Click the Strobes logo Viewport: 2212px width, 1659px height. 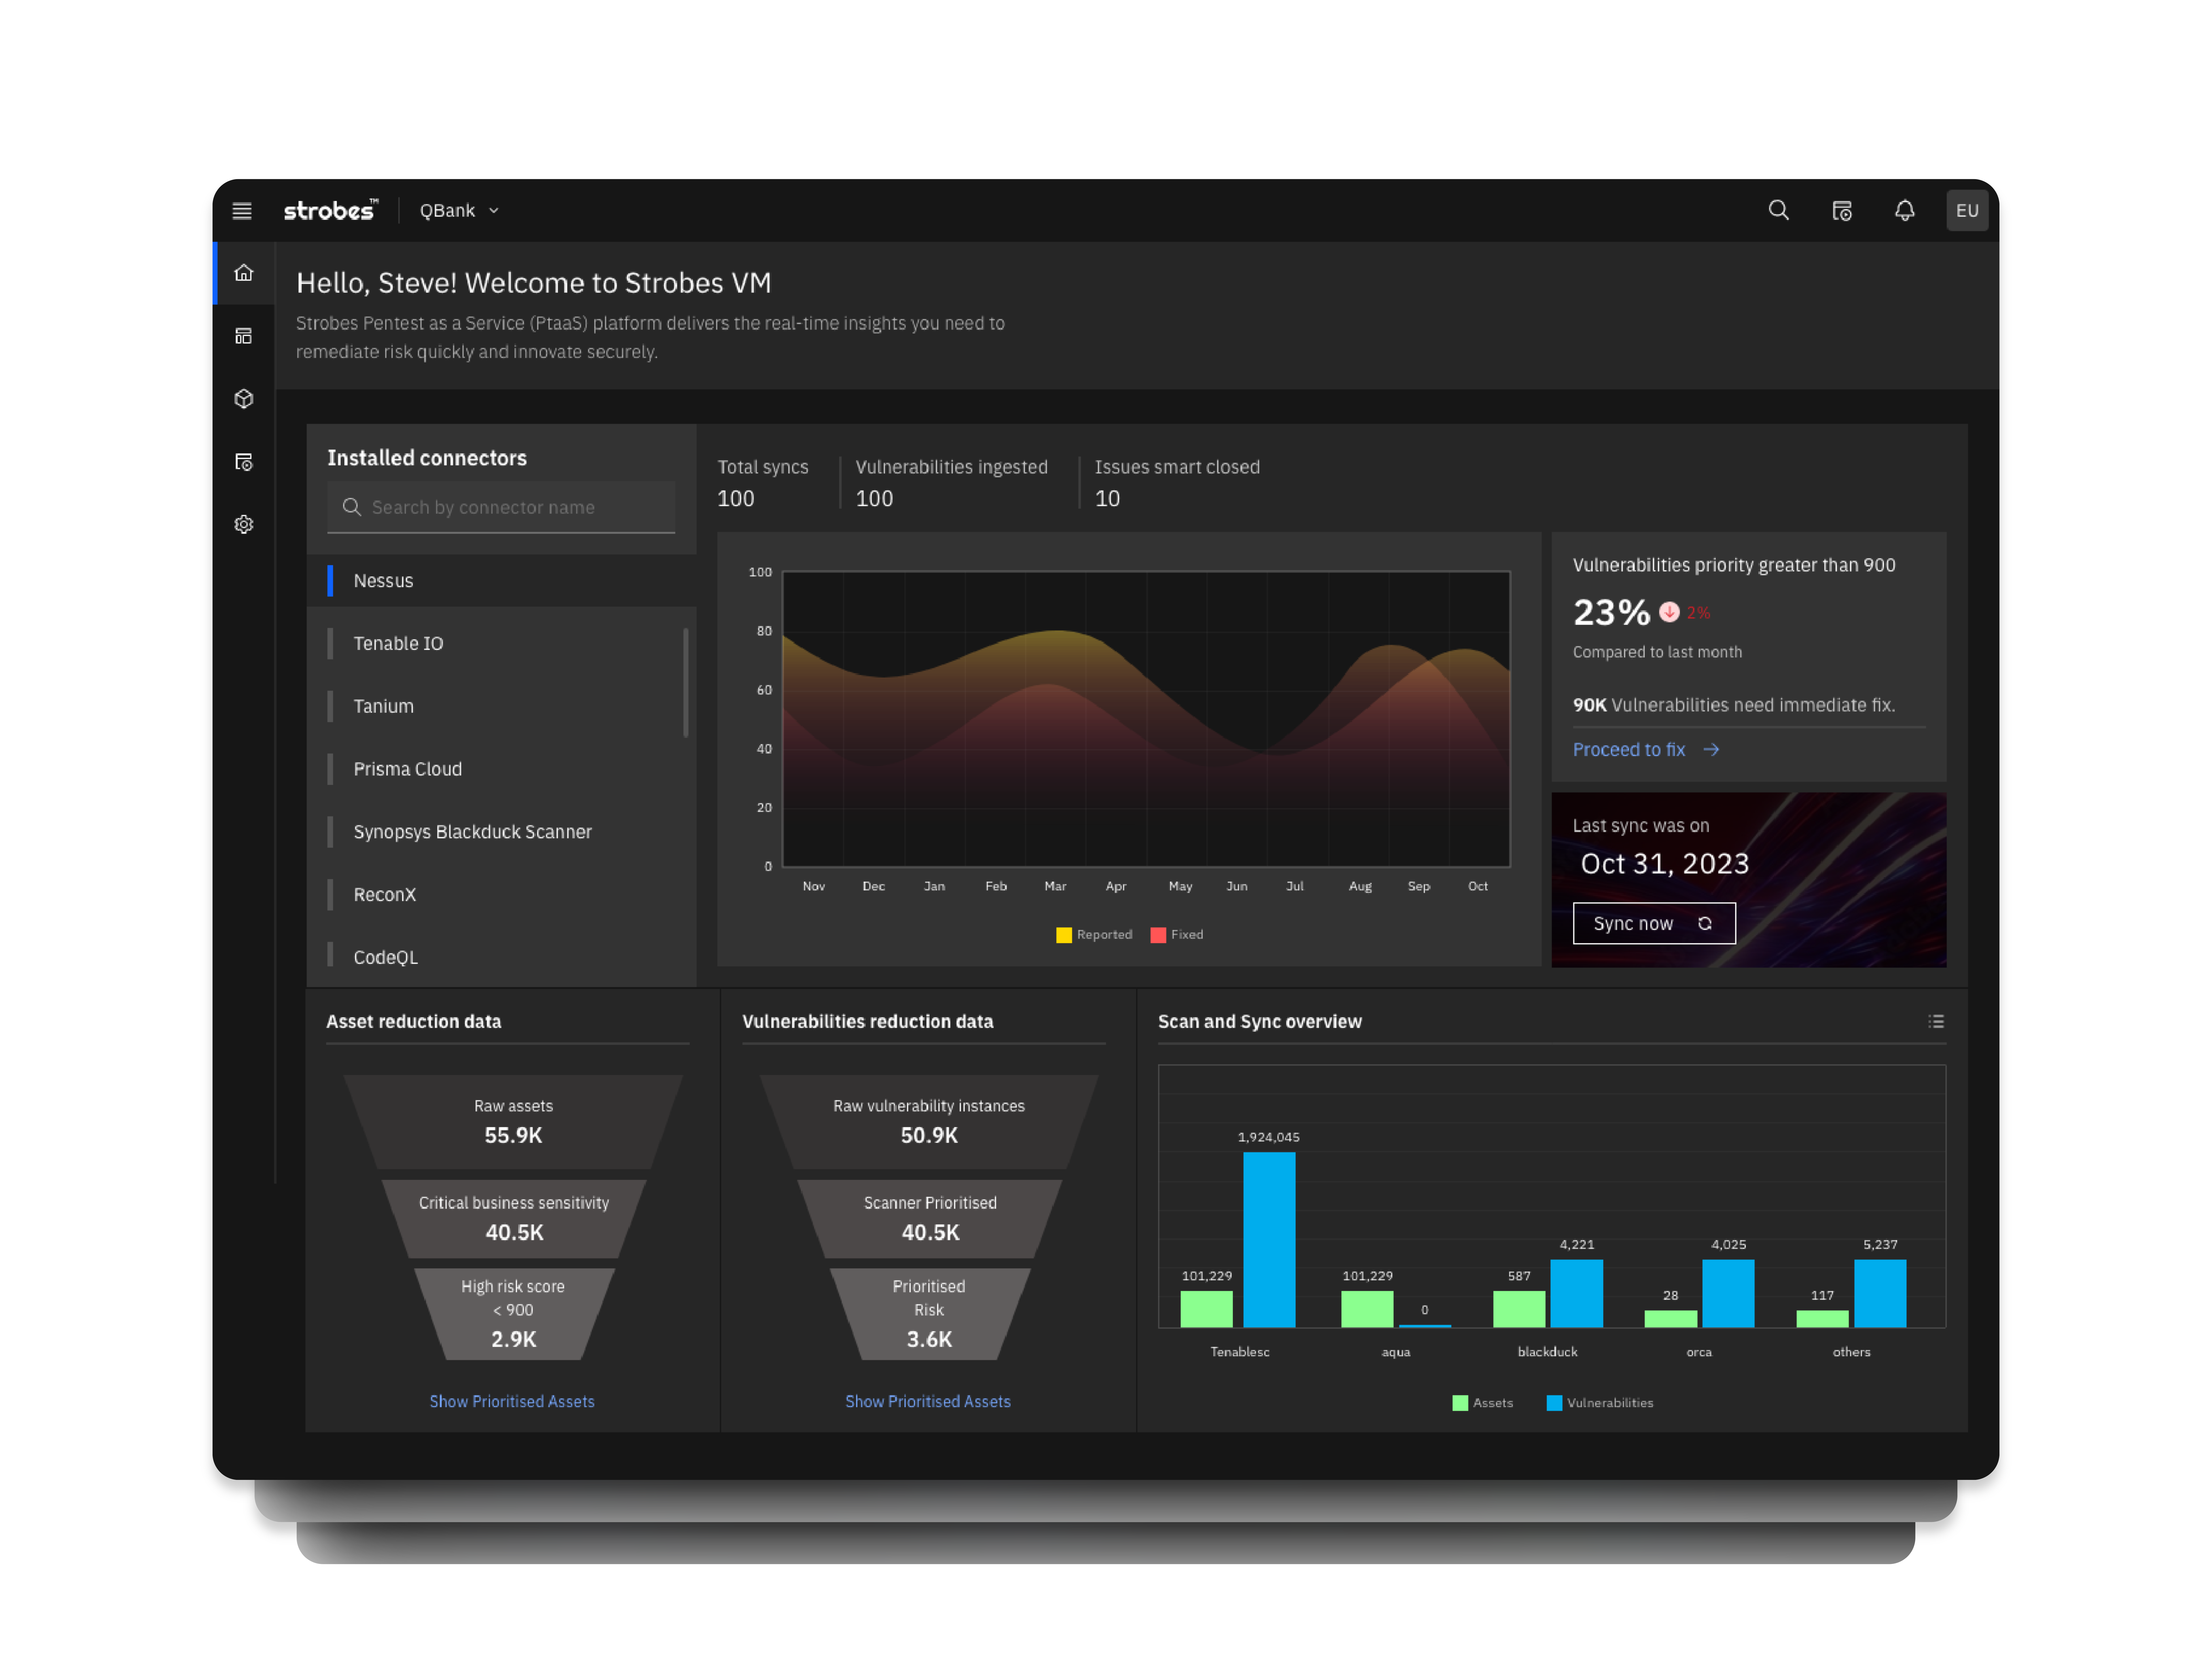tap(331, 210)
